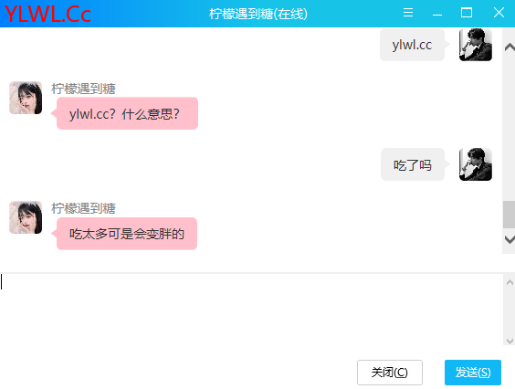Click the chat history scroll up arrow
This screenshot has width=515, height=389.
[x=510, y=47]
